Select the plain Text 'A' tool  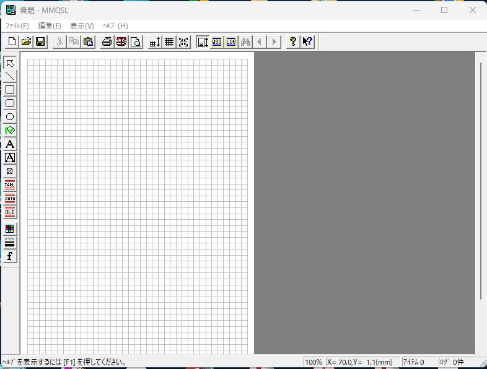[x=10, y=144]
